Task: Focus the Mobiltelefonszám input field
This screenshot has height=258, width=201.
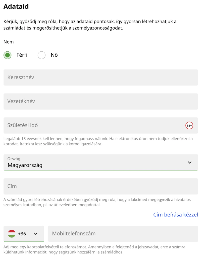Action: coord(123,234)
